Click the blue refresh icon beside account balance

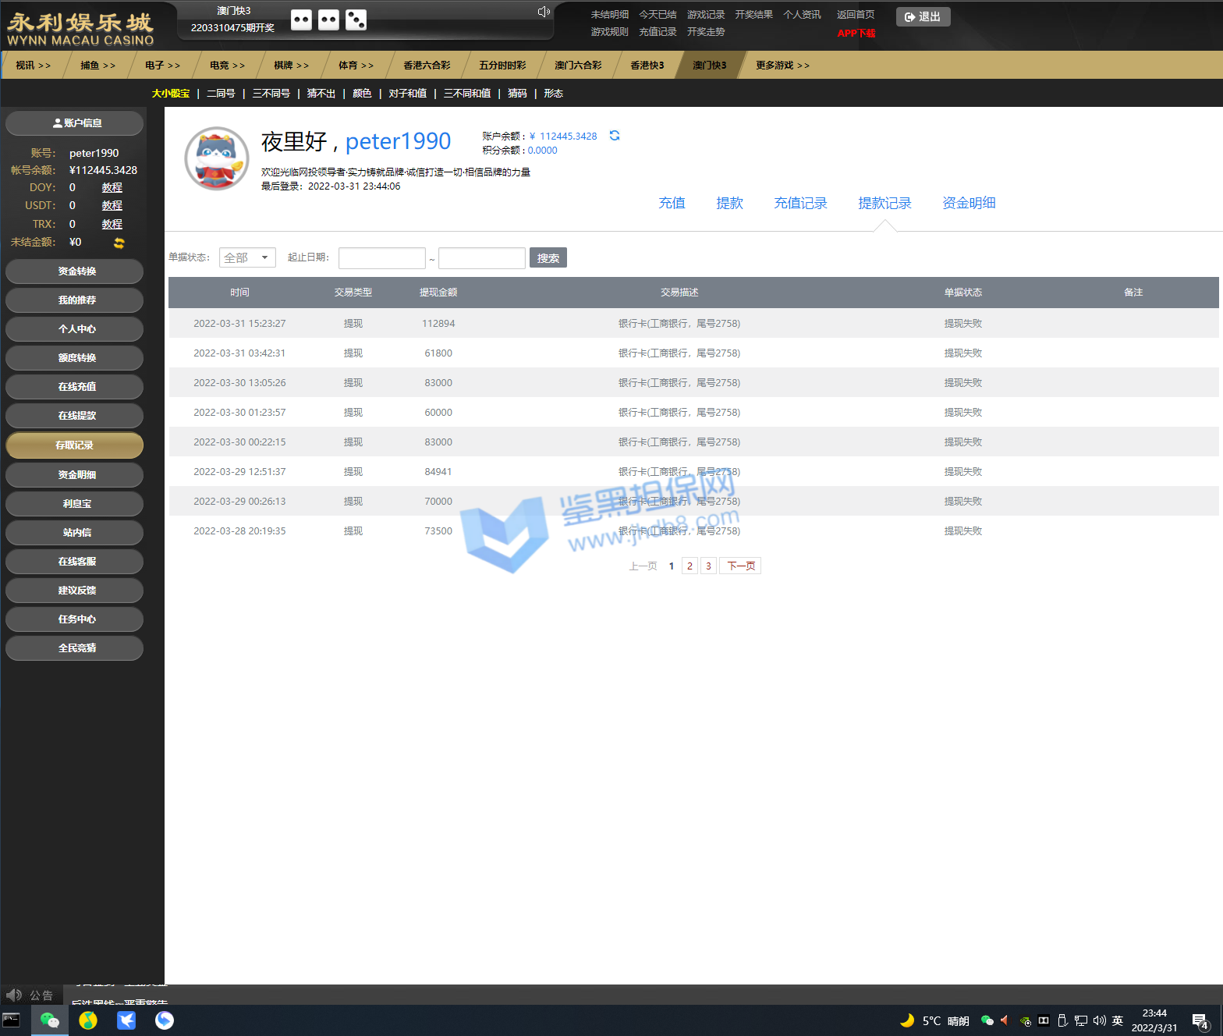click(x=615, y=136)
